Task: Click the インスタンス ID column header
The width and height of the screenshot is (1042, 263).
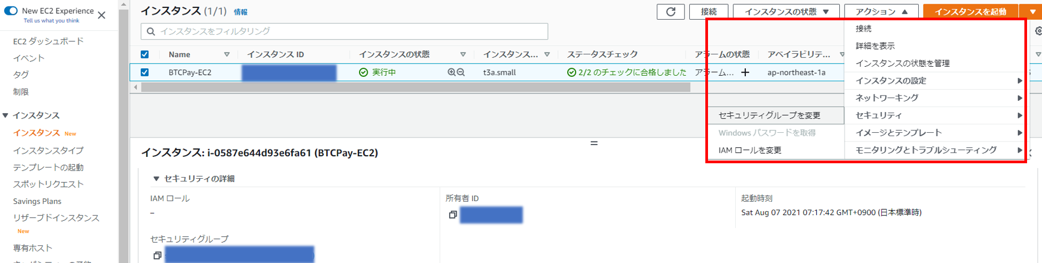Action: (275, 54)
